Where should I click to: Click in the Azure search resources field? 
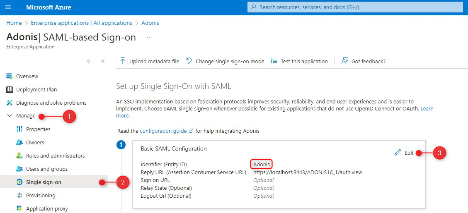355,7
